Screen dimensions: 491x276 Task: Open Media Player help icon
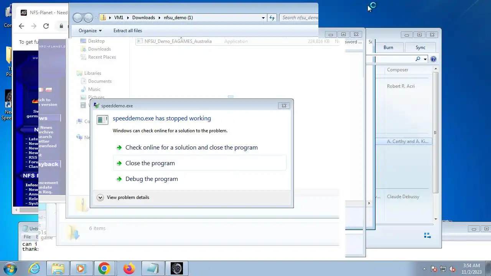(x=433, y=59)
